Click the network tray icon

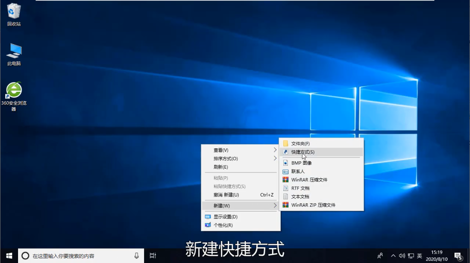pyautogui.click(x=410, y=256)
